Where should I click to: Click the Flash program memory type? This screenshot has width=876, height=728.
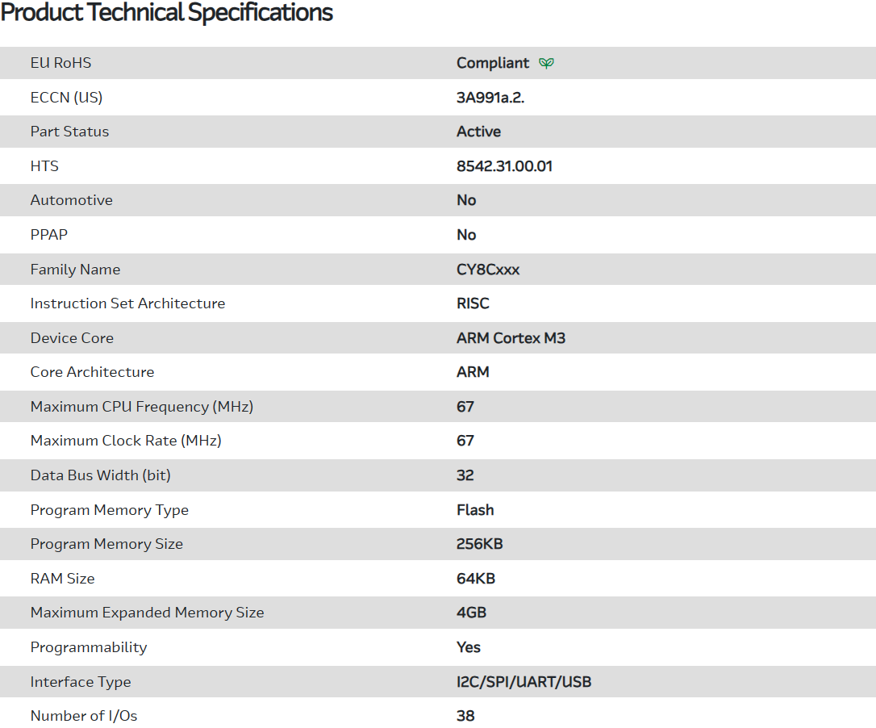(475, 510)
